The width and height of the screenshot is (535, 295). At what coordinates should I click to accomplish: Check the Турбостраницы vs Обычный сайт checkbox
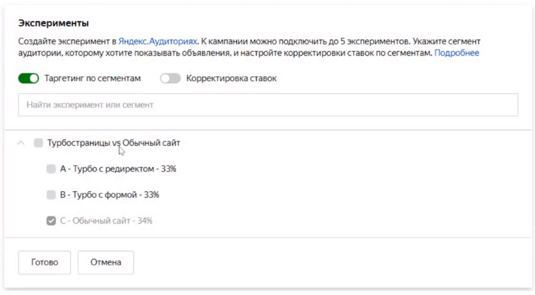[38, 143]
